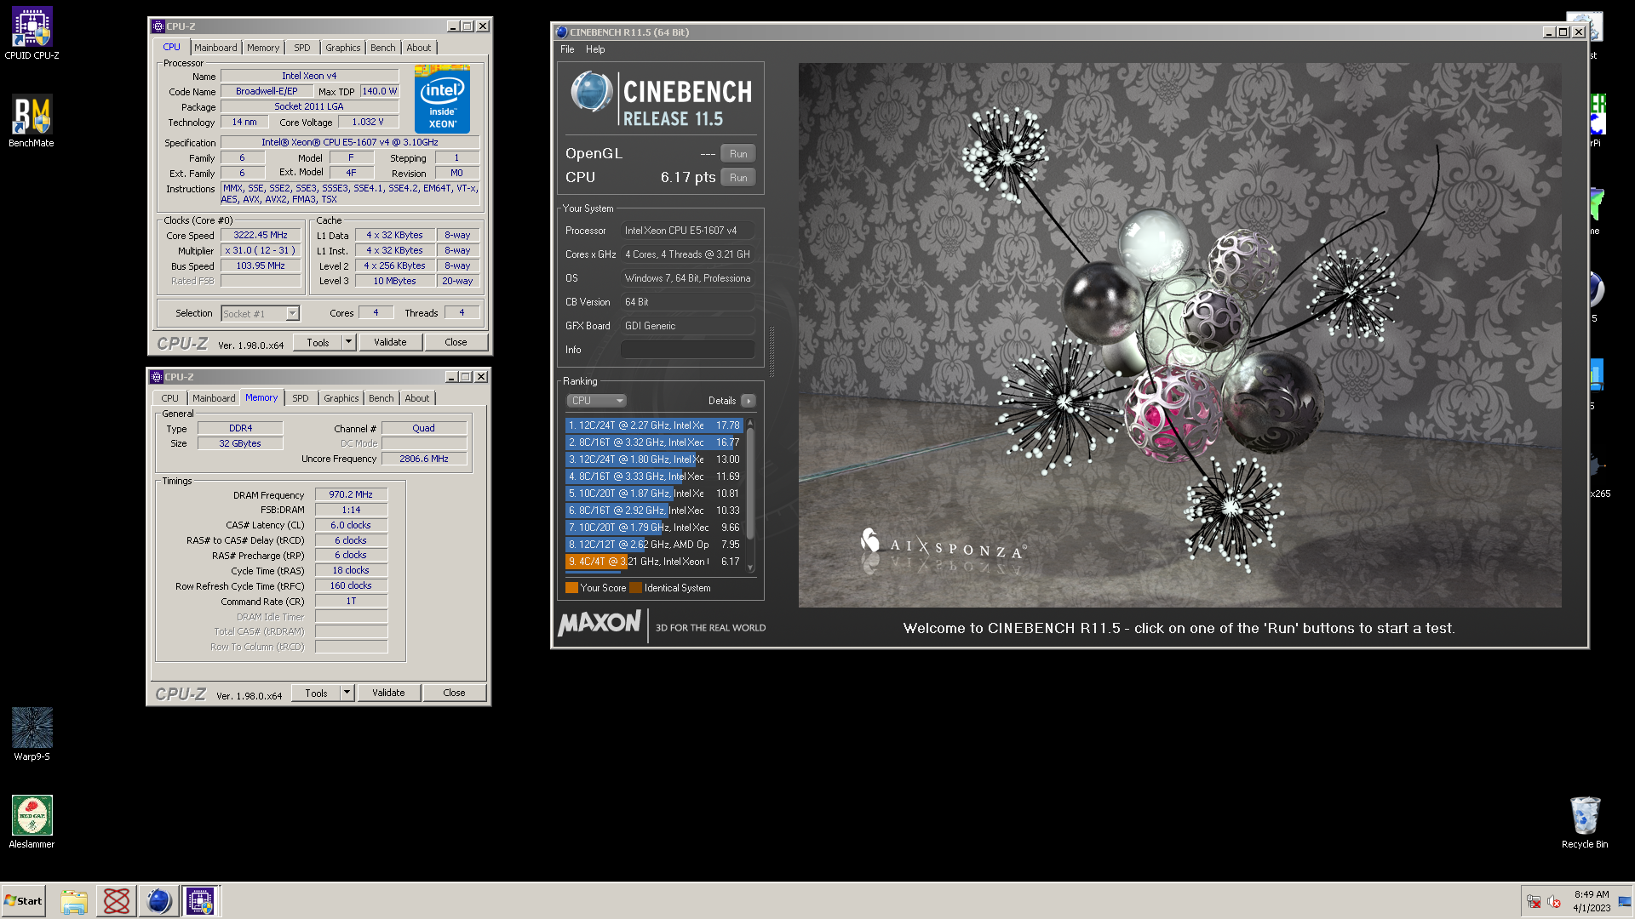Click Close button in lower CPU-Z window
The height and width of the screenshot is (919, 1635).
point(454,693)
